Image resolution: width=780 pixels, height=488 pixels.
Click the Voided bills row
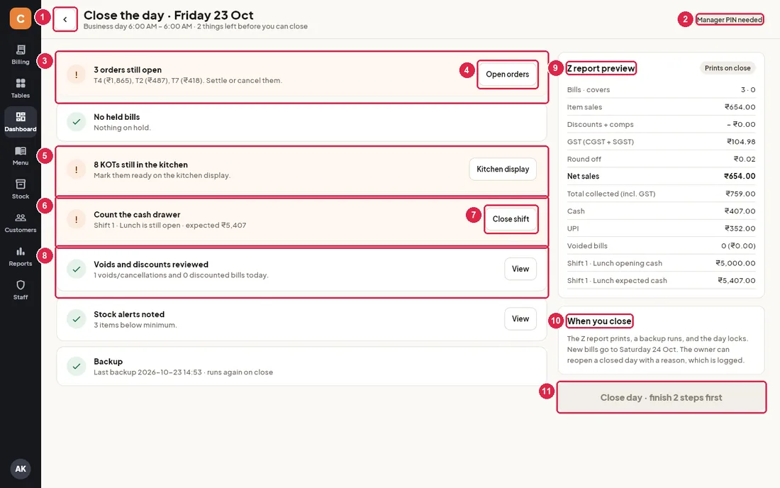[661, 245]
